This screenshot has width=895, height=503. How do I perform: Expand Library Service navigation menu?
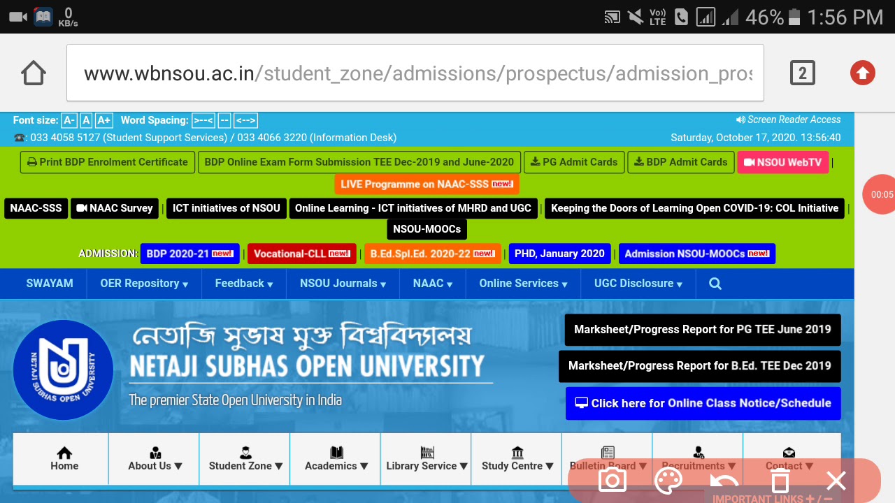(x=427, y=458)
